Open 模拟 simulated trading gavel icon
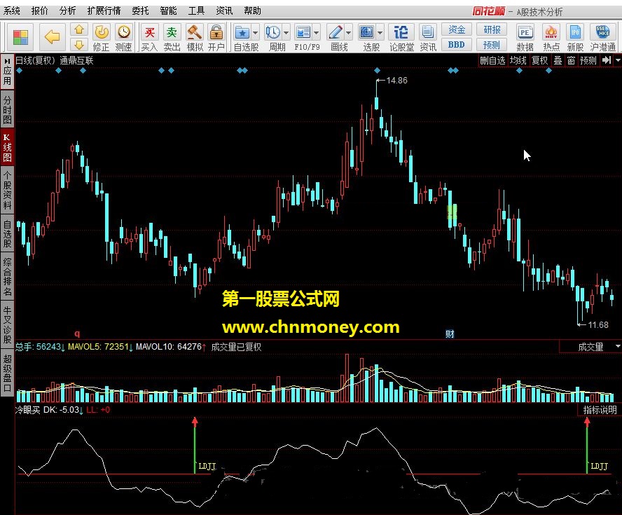Screen dimensions: 622x515 coord(195,38)
